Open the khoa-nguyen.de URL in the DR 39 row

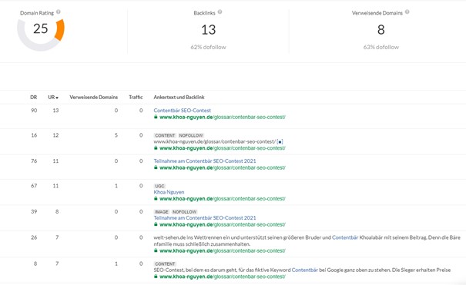tap(223, 224)
